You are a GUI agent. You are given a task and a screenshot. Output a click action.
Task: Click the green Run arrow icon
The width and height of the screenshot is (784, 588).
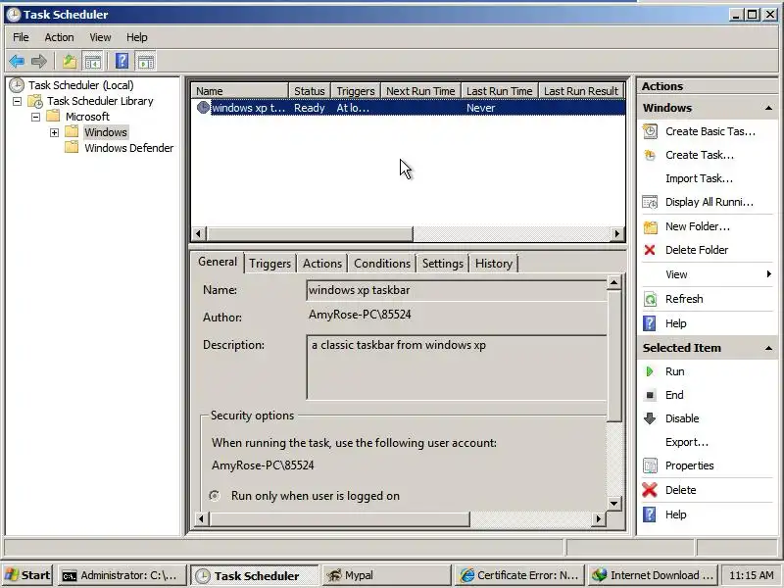click(x=650, y=371)
